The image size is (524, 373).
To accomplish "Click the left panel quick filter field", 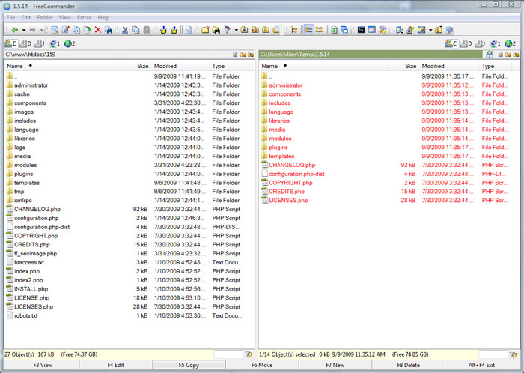I will point(228,354).
